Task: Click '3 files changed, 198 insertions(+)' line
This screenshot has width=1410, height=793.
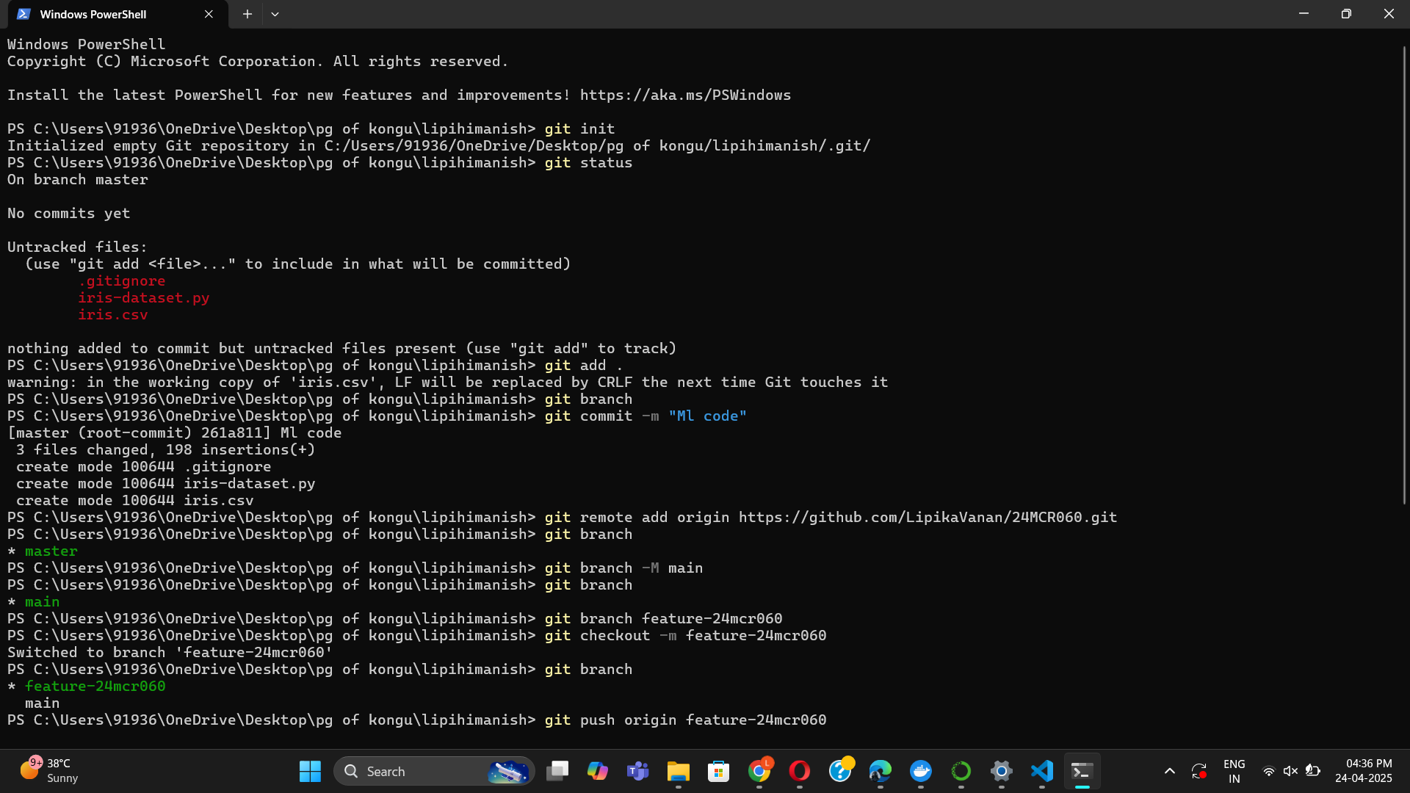Action: click(x=165, y=450)
